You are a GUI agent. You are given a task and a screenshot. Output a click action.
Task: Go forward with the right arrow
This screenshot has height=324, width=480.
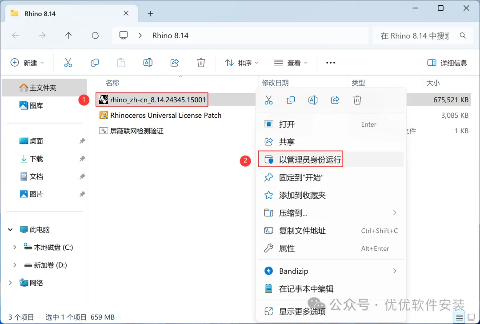[42, 36]
